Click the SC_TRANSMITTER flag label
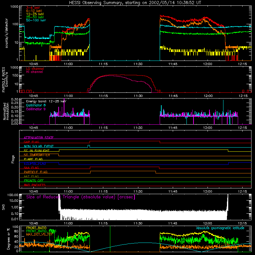The image size is (255, 255). 37,155
